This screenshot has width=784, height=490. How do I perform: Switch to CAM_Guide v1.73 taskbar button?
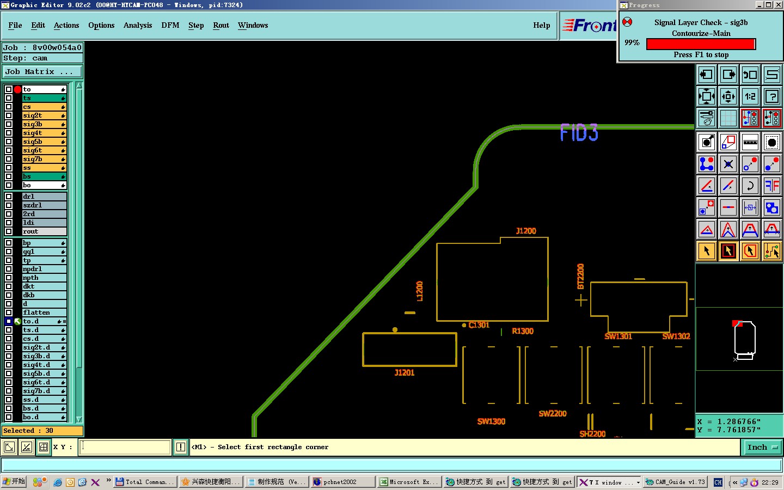[675, 482]
